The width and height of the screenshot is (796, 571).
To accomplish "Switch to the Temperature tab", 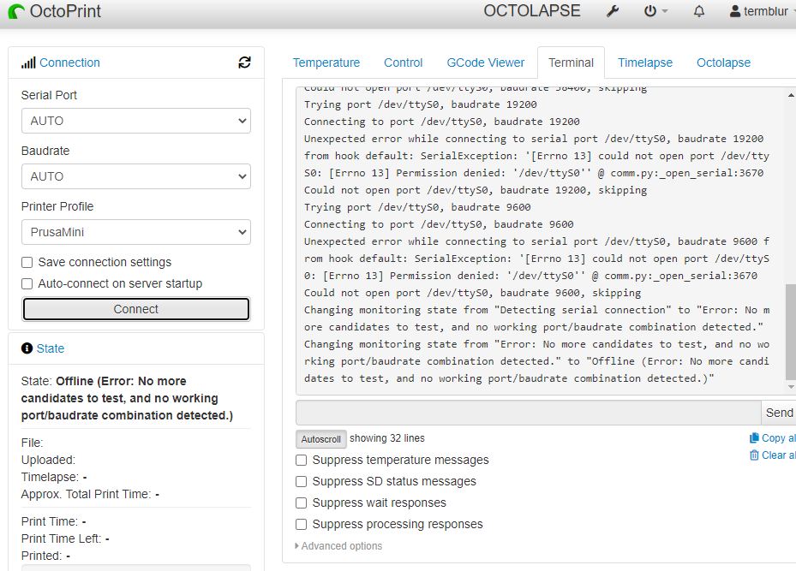I will (x=326, y=62).
